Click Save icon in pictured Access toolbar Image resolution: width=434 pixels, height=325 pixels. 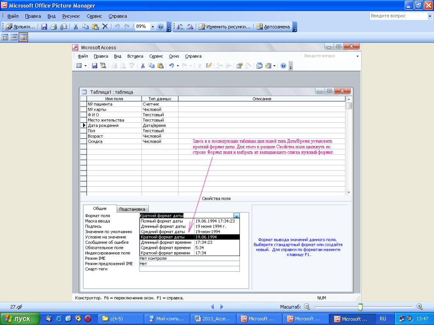(95, 66)
